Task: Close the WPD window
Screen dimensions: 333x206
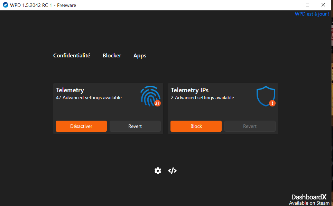Action: [323, 5]
